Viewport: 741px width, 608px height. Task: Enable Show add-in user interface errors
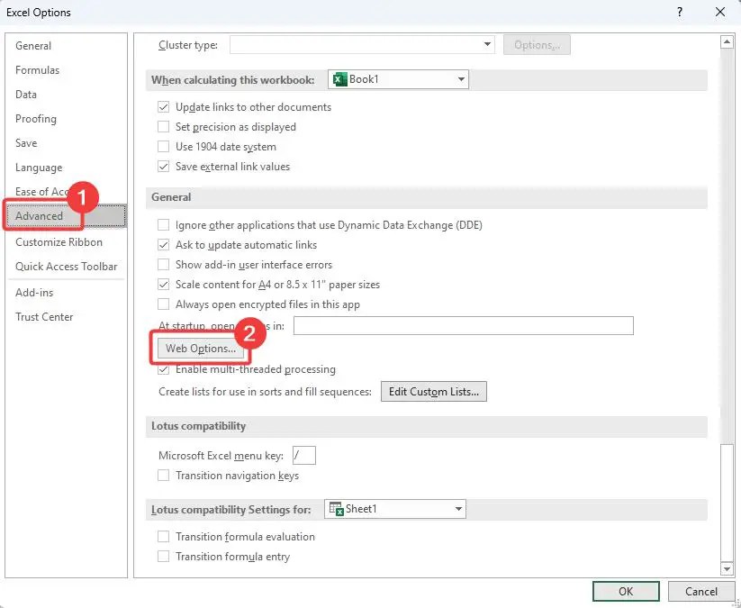tap(163, 265)
